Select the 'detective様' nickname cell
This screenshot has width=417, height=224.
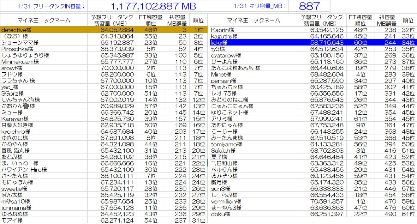[44, 30]
